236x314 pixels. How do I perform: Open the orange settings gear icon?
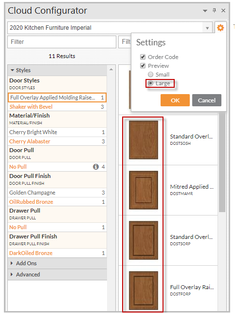220,28
